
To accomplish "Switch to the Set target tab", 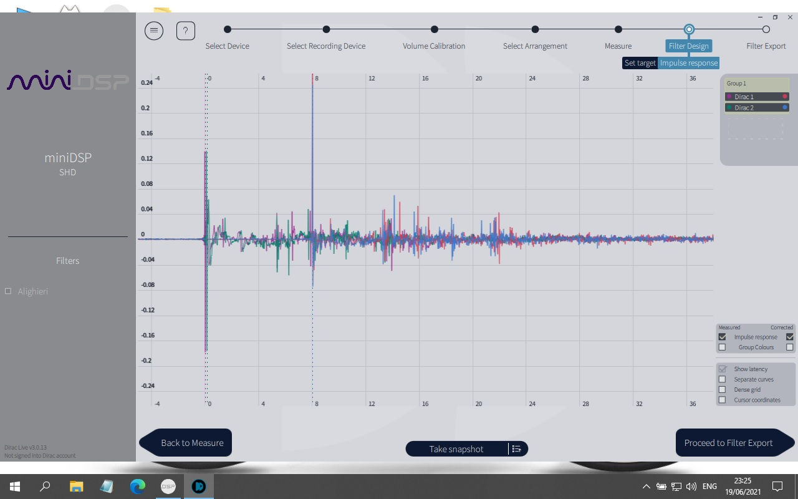I will 640,63.
